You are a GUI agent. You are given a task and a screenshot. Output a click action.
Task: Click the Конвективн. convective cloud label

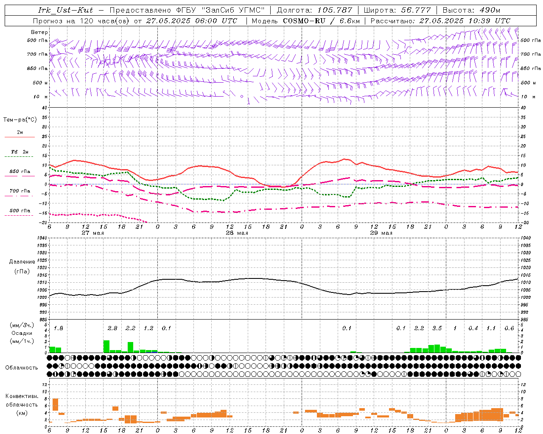point(22,396)
